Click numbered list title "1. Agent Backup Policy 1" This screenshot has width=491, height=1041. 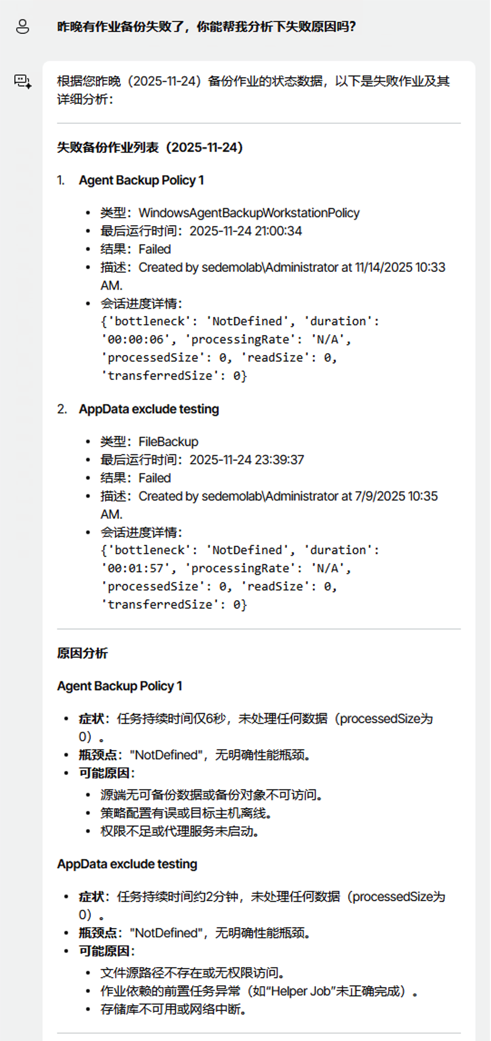tap(141, 180)
